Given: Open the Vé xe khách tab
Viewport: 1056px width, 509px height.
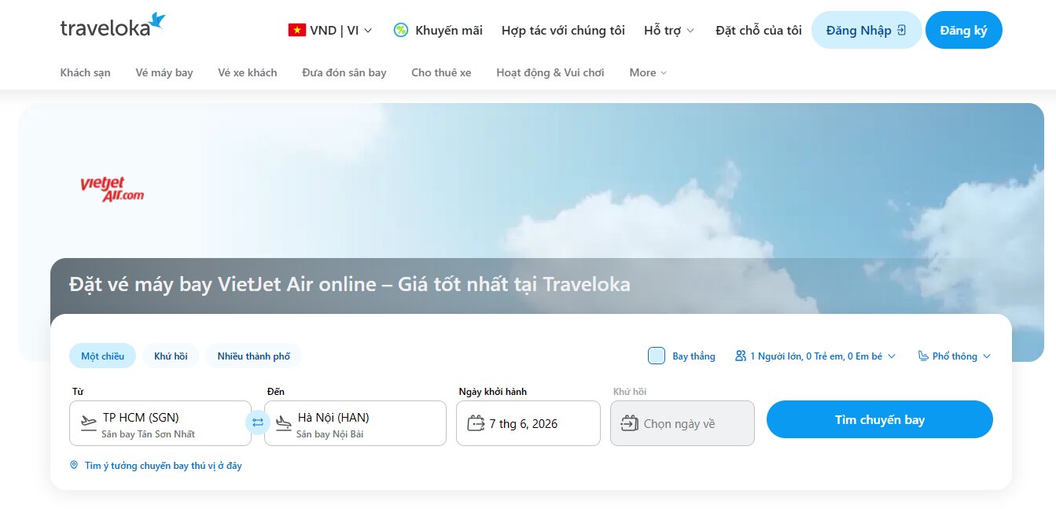Looking at the screenshot, I should 248,72.
